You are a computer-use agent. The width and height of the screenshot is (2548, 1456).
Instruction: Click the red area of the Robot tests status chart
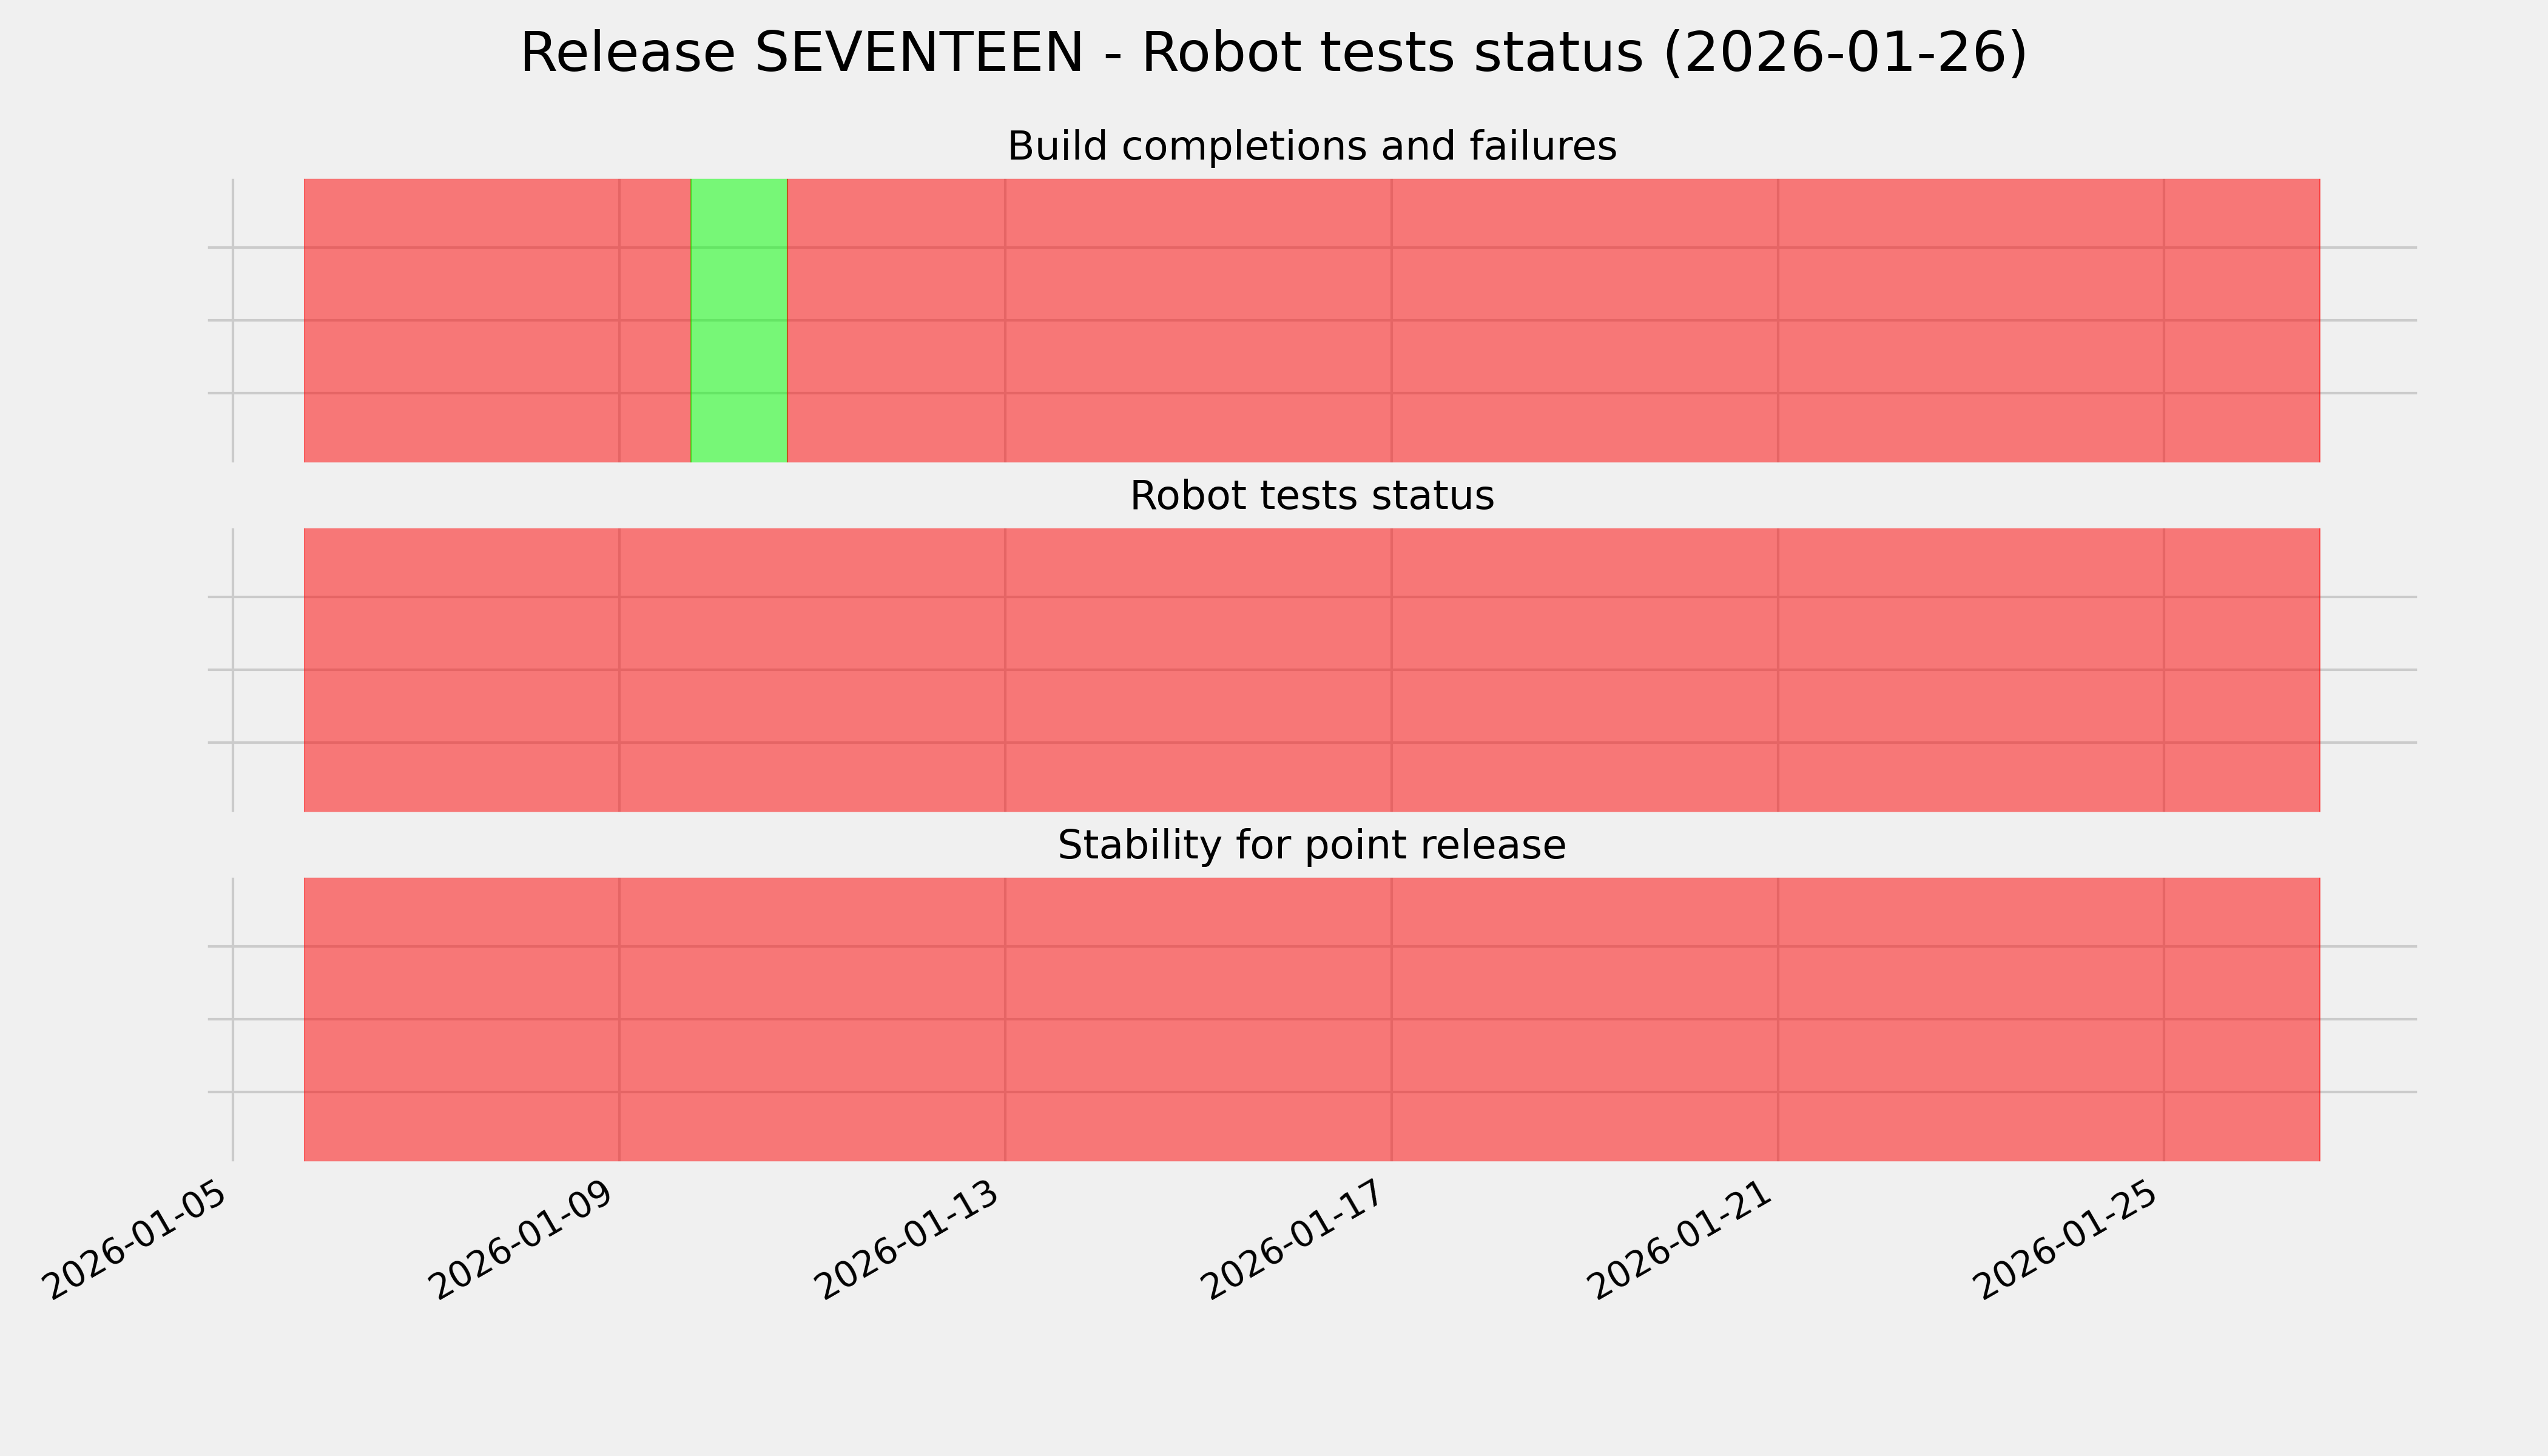1311,670
